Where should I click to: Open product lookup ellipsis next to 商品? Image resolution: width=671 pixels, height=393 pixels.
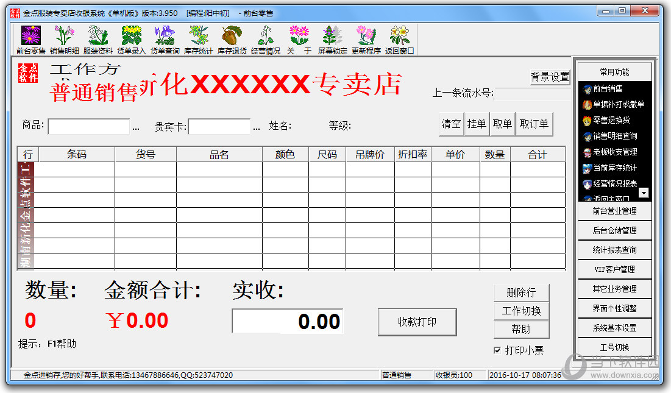click(136, 128)
